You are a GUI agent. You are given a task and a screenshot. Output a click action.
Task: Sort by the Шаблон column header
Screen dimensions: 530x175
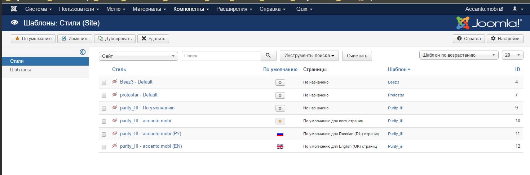pyautogui.click(x=399, y=70)
